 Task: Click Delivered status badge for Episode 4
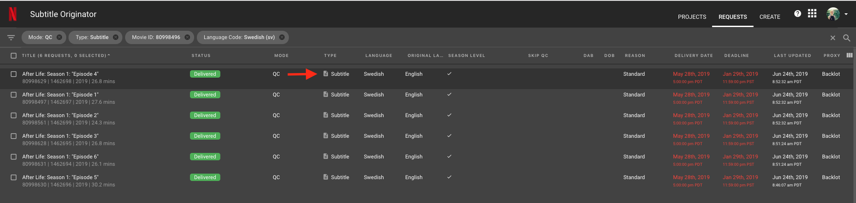205,74
